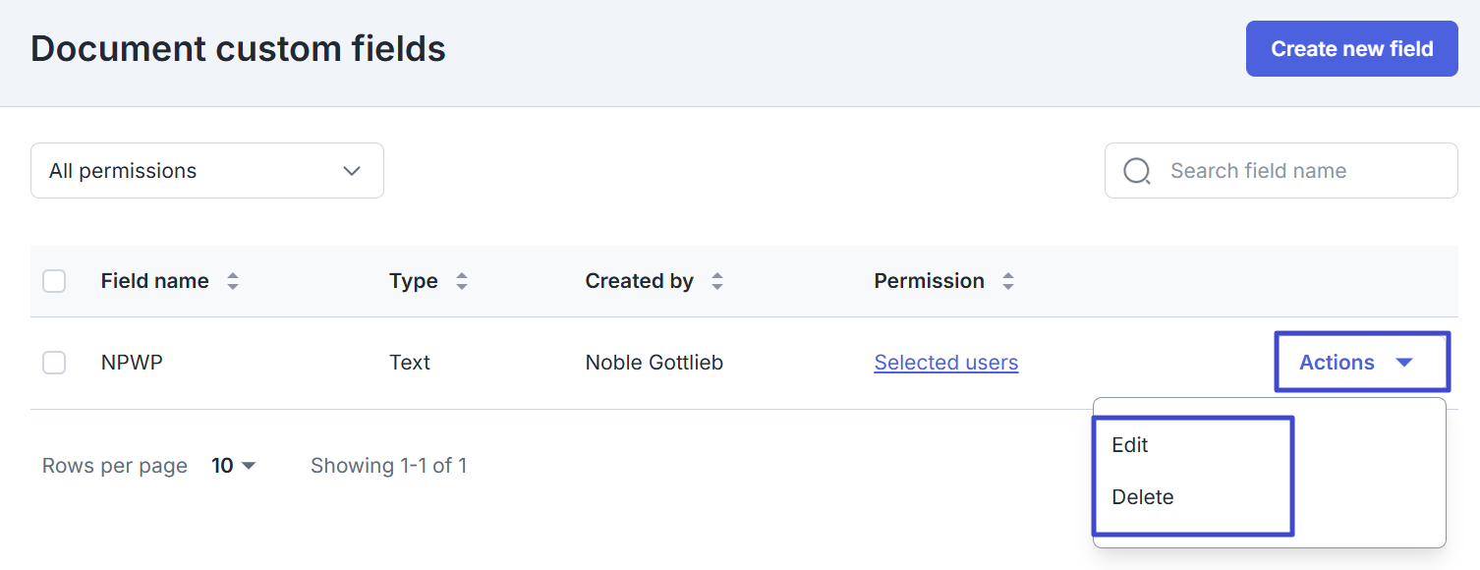
Task: Sort by Type column arrows
Action: (x=462, y=281)
